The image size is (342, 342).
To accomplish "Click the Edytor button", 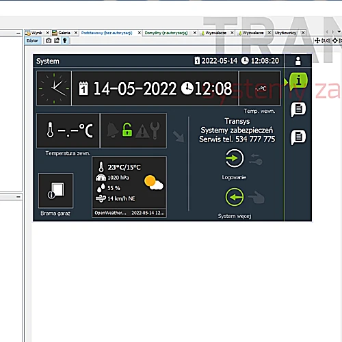I will [32, 40].
